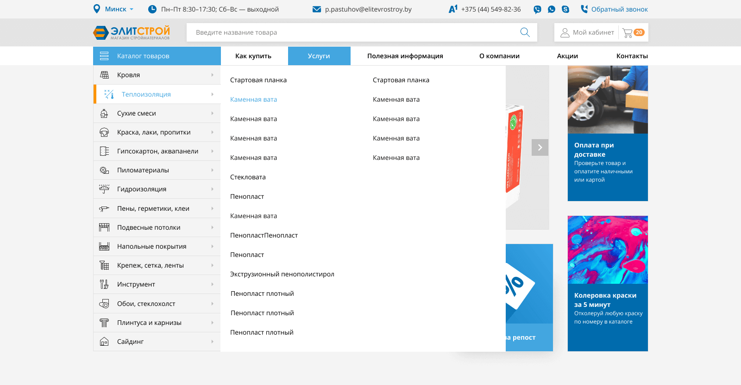This screenshot has height=385, width=741.
Task: Click the Обратный звонок link
Action: click(x=619, y=9)
